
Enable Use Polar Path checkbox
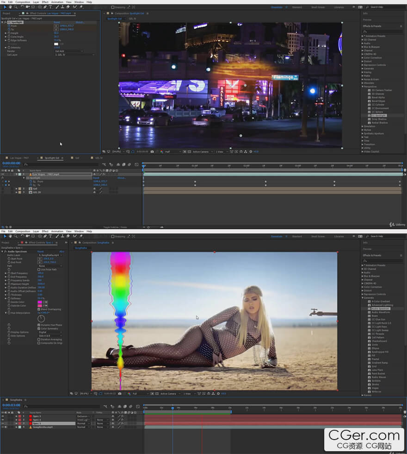[39, 270]
